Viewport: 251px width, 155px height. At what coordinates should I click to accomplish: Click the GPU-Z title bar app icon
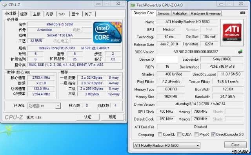(x=133, y=5)
